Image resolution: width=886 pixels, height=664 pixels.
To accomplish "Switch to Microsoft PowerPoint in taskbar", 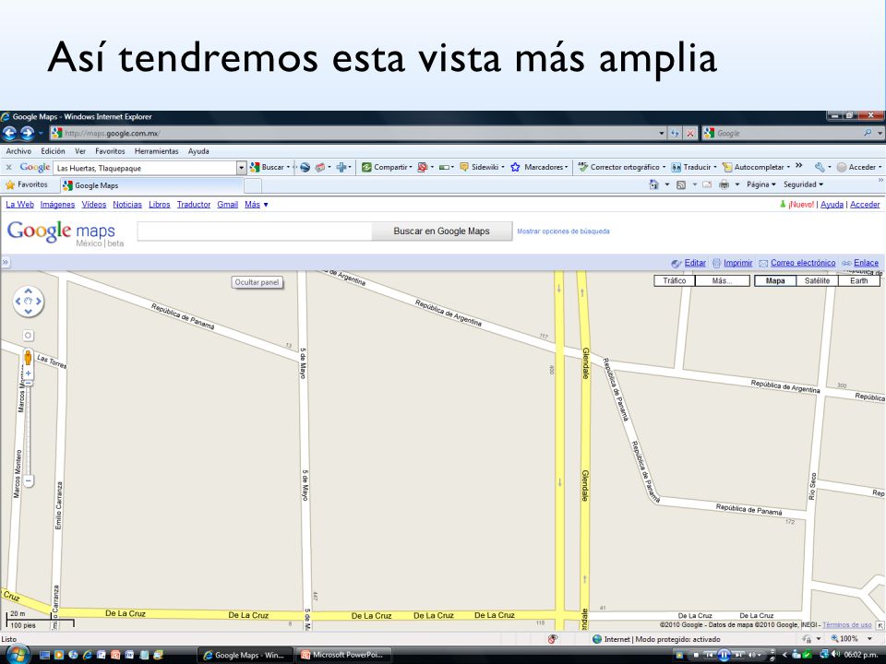I will click(x=343, y=655).
